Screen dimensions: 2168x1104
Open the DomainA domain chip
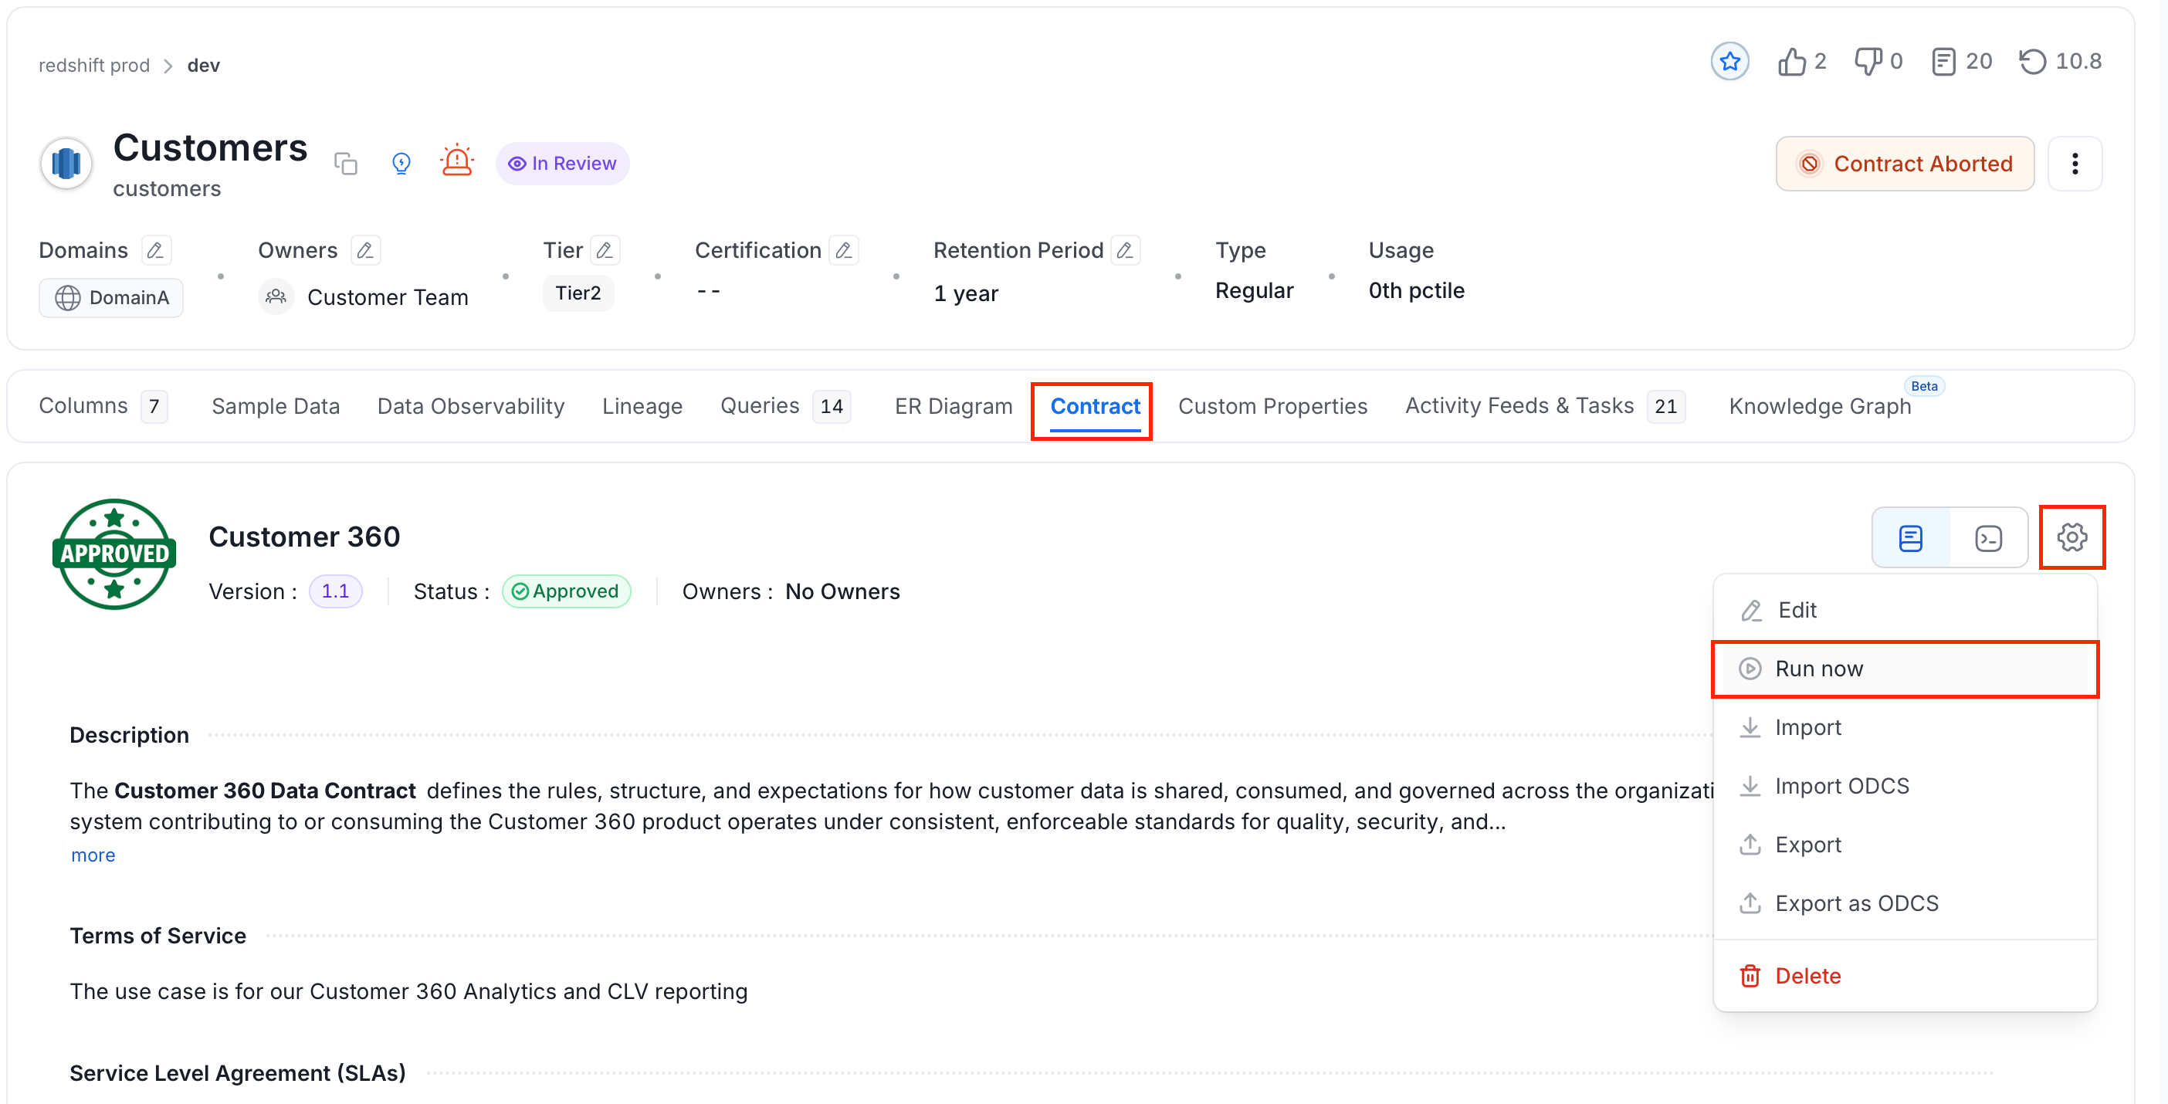tap(111, 298)
